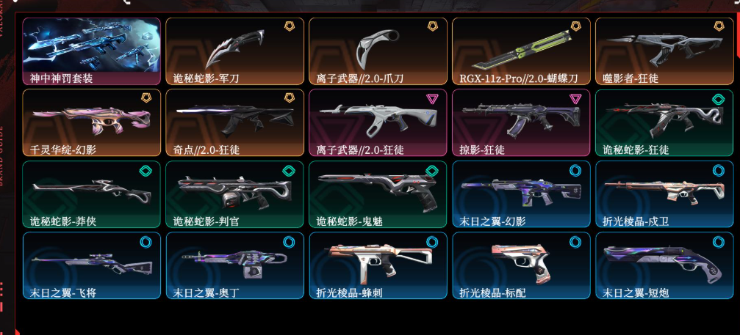Click the green tier icon on 诡秘蛇影-狂徒
This screenshot has height=335, width=740.
click(718, 99)
